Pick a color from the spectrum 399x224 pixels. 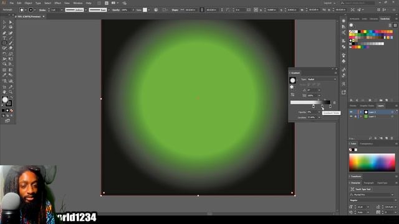pyautogui.click(x=372, y=162)
